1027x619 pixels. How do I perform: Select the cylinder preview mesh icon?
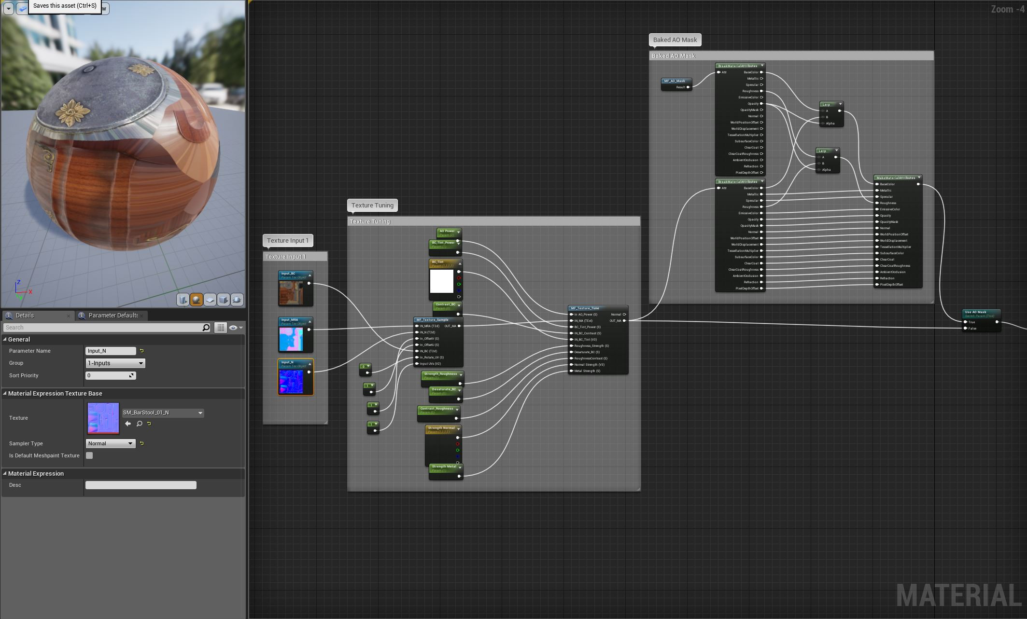183,300
